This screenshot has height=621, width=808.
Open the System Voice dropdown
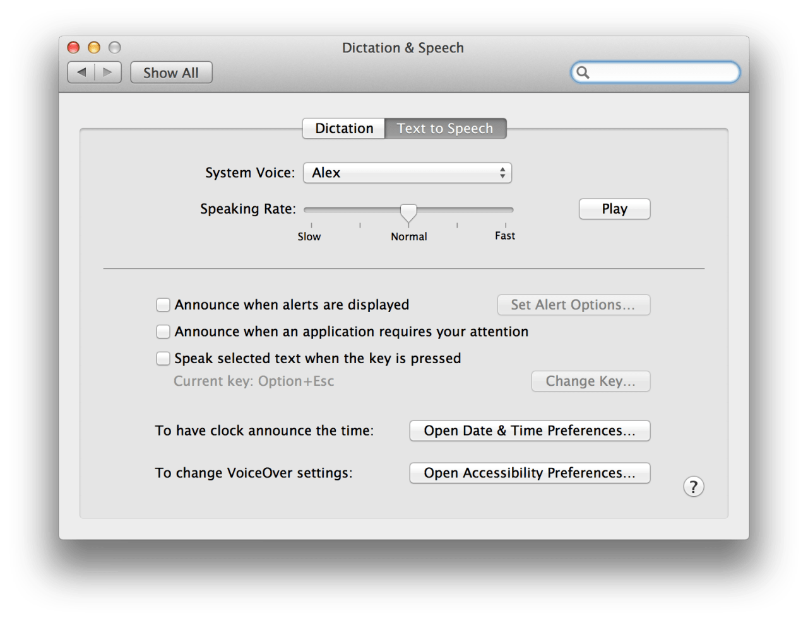(x=407, y=173)
